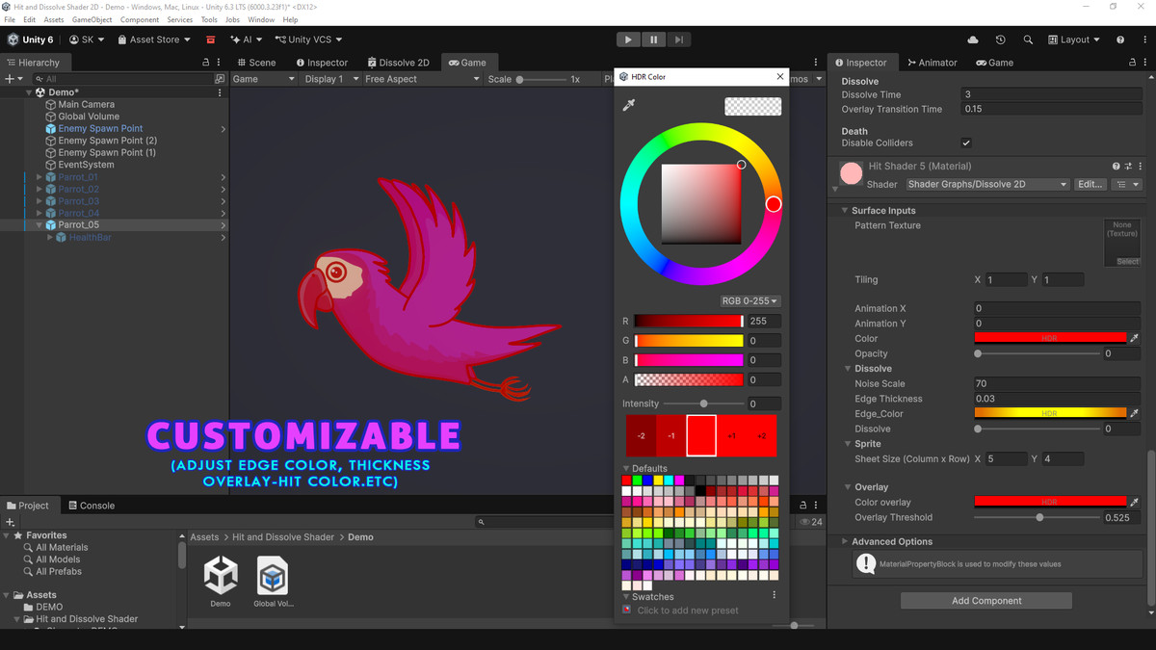Pick a color with the HDR Color eyedropper

coord(629,105)
